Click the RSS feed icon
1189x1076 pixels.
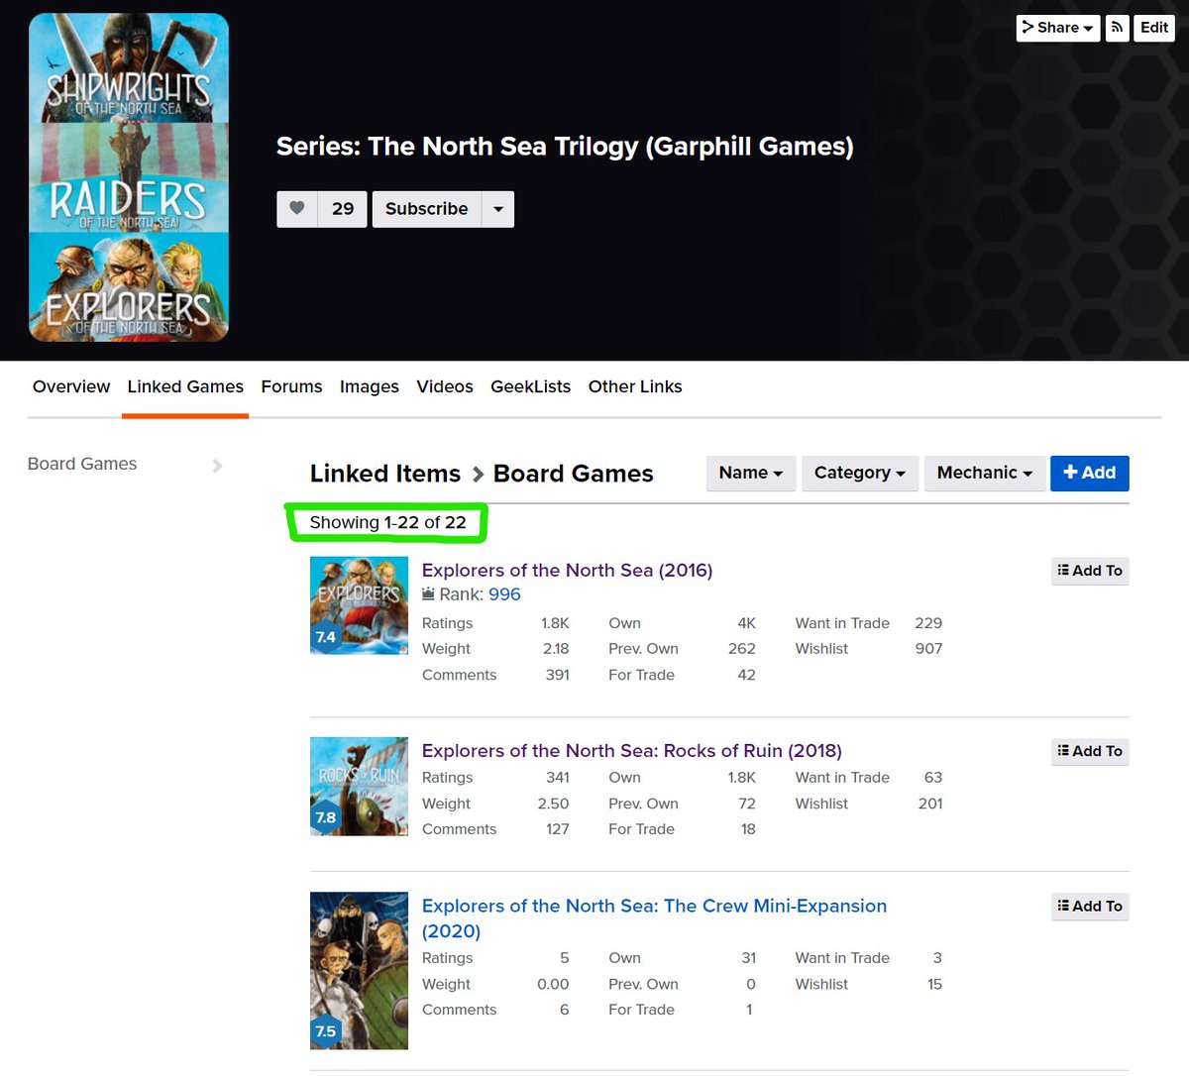point(1117,28)
